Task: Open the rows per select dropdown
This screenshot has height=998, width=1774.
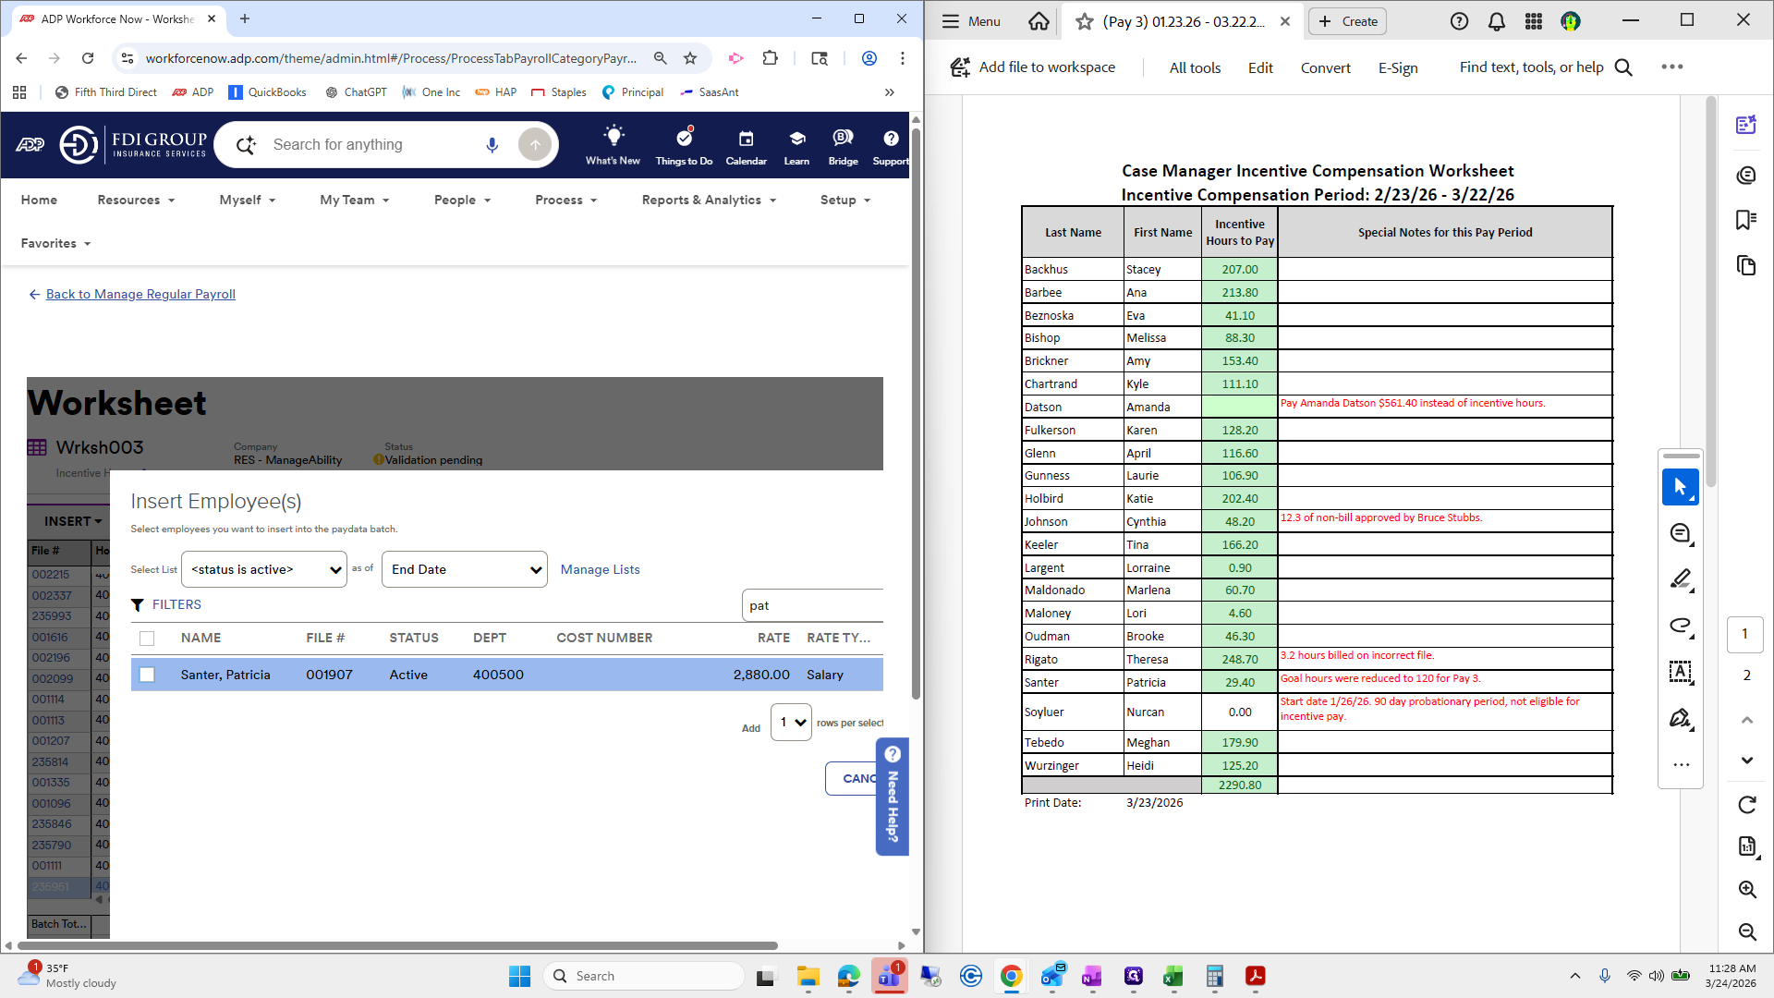Action: pyautogui.click(x=792, y=722)
